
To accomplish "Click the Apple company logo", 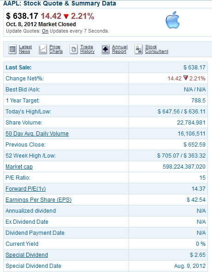I will coord(172,20).
